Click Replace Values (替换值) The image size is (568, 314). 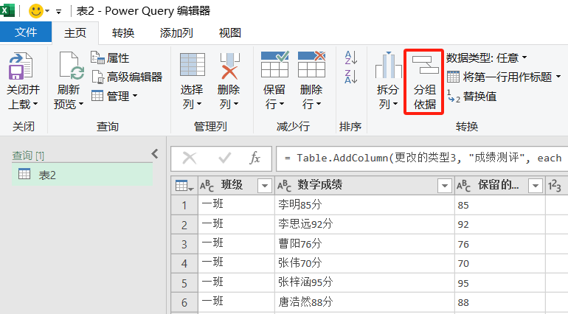pyautogui.click(x=471, y=97)
